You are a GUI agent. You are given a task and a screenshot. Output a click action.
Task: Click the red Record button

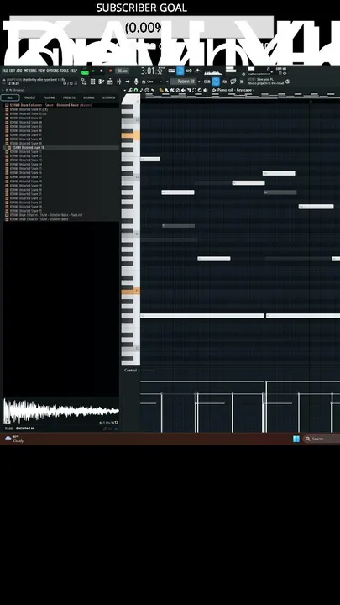point(111,71)
